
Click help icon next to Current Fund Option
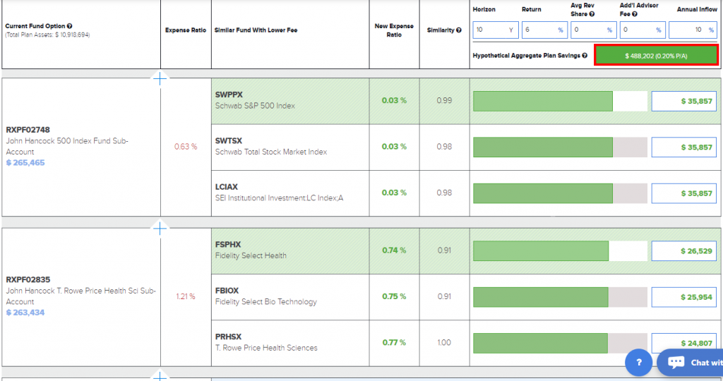[x=69, y=26]
